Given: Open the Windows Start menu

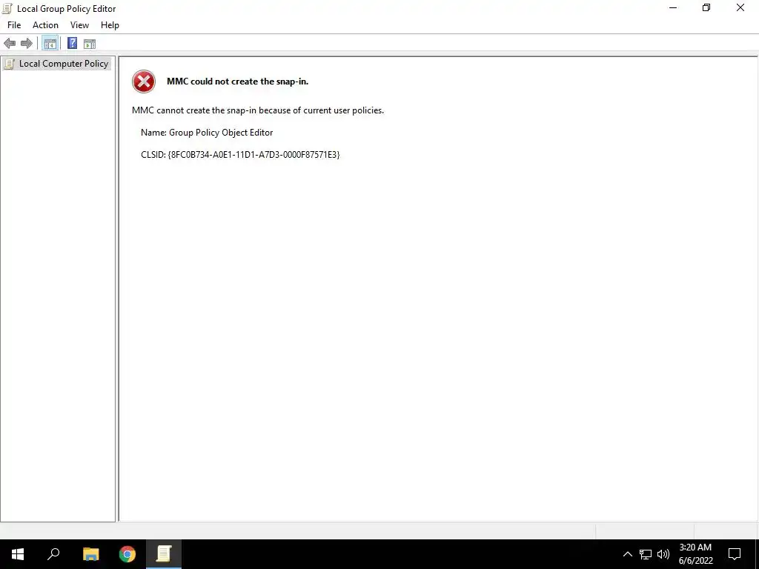Looking at the screenshot, I should (x=18, y=554).
